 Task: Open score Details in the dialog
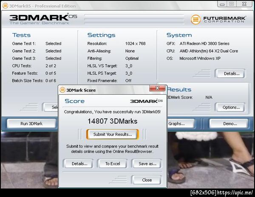pos(79,163)
